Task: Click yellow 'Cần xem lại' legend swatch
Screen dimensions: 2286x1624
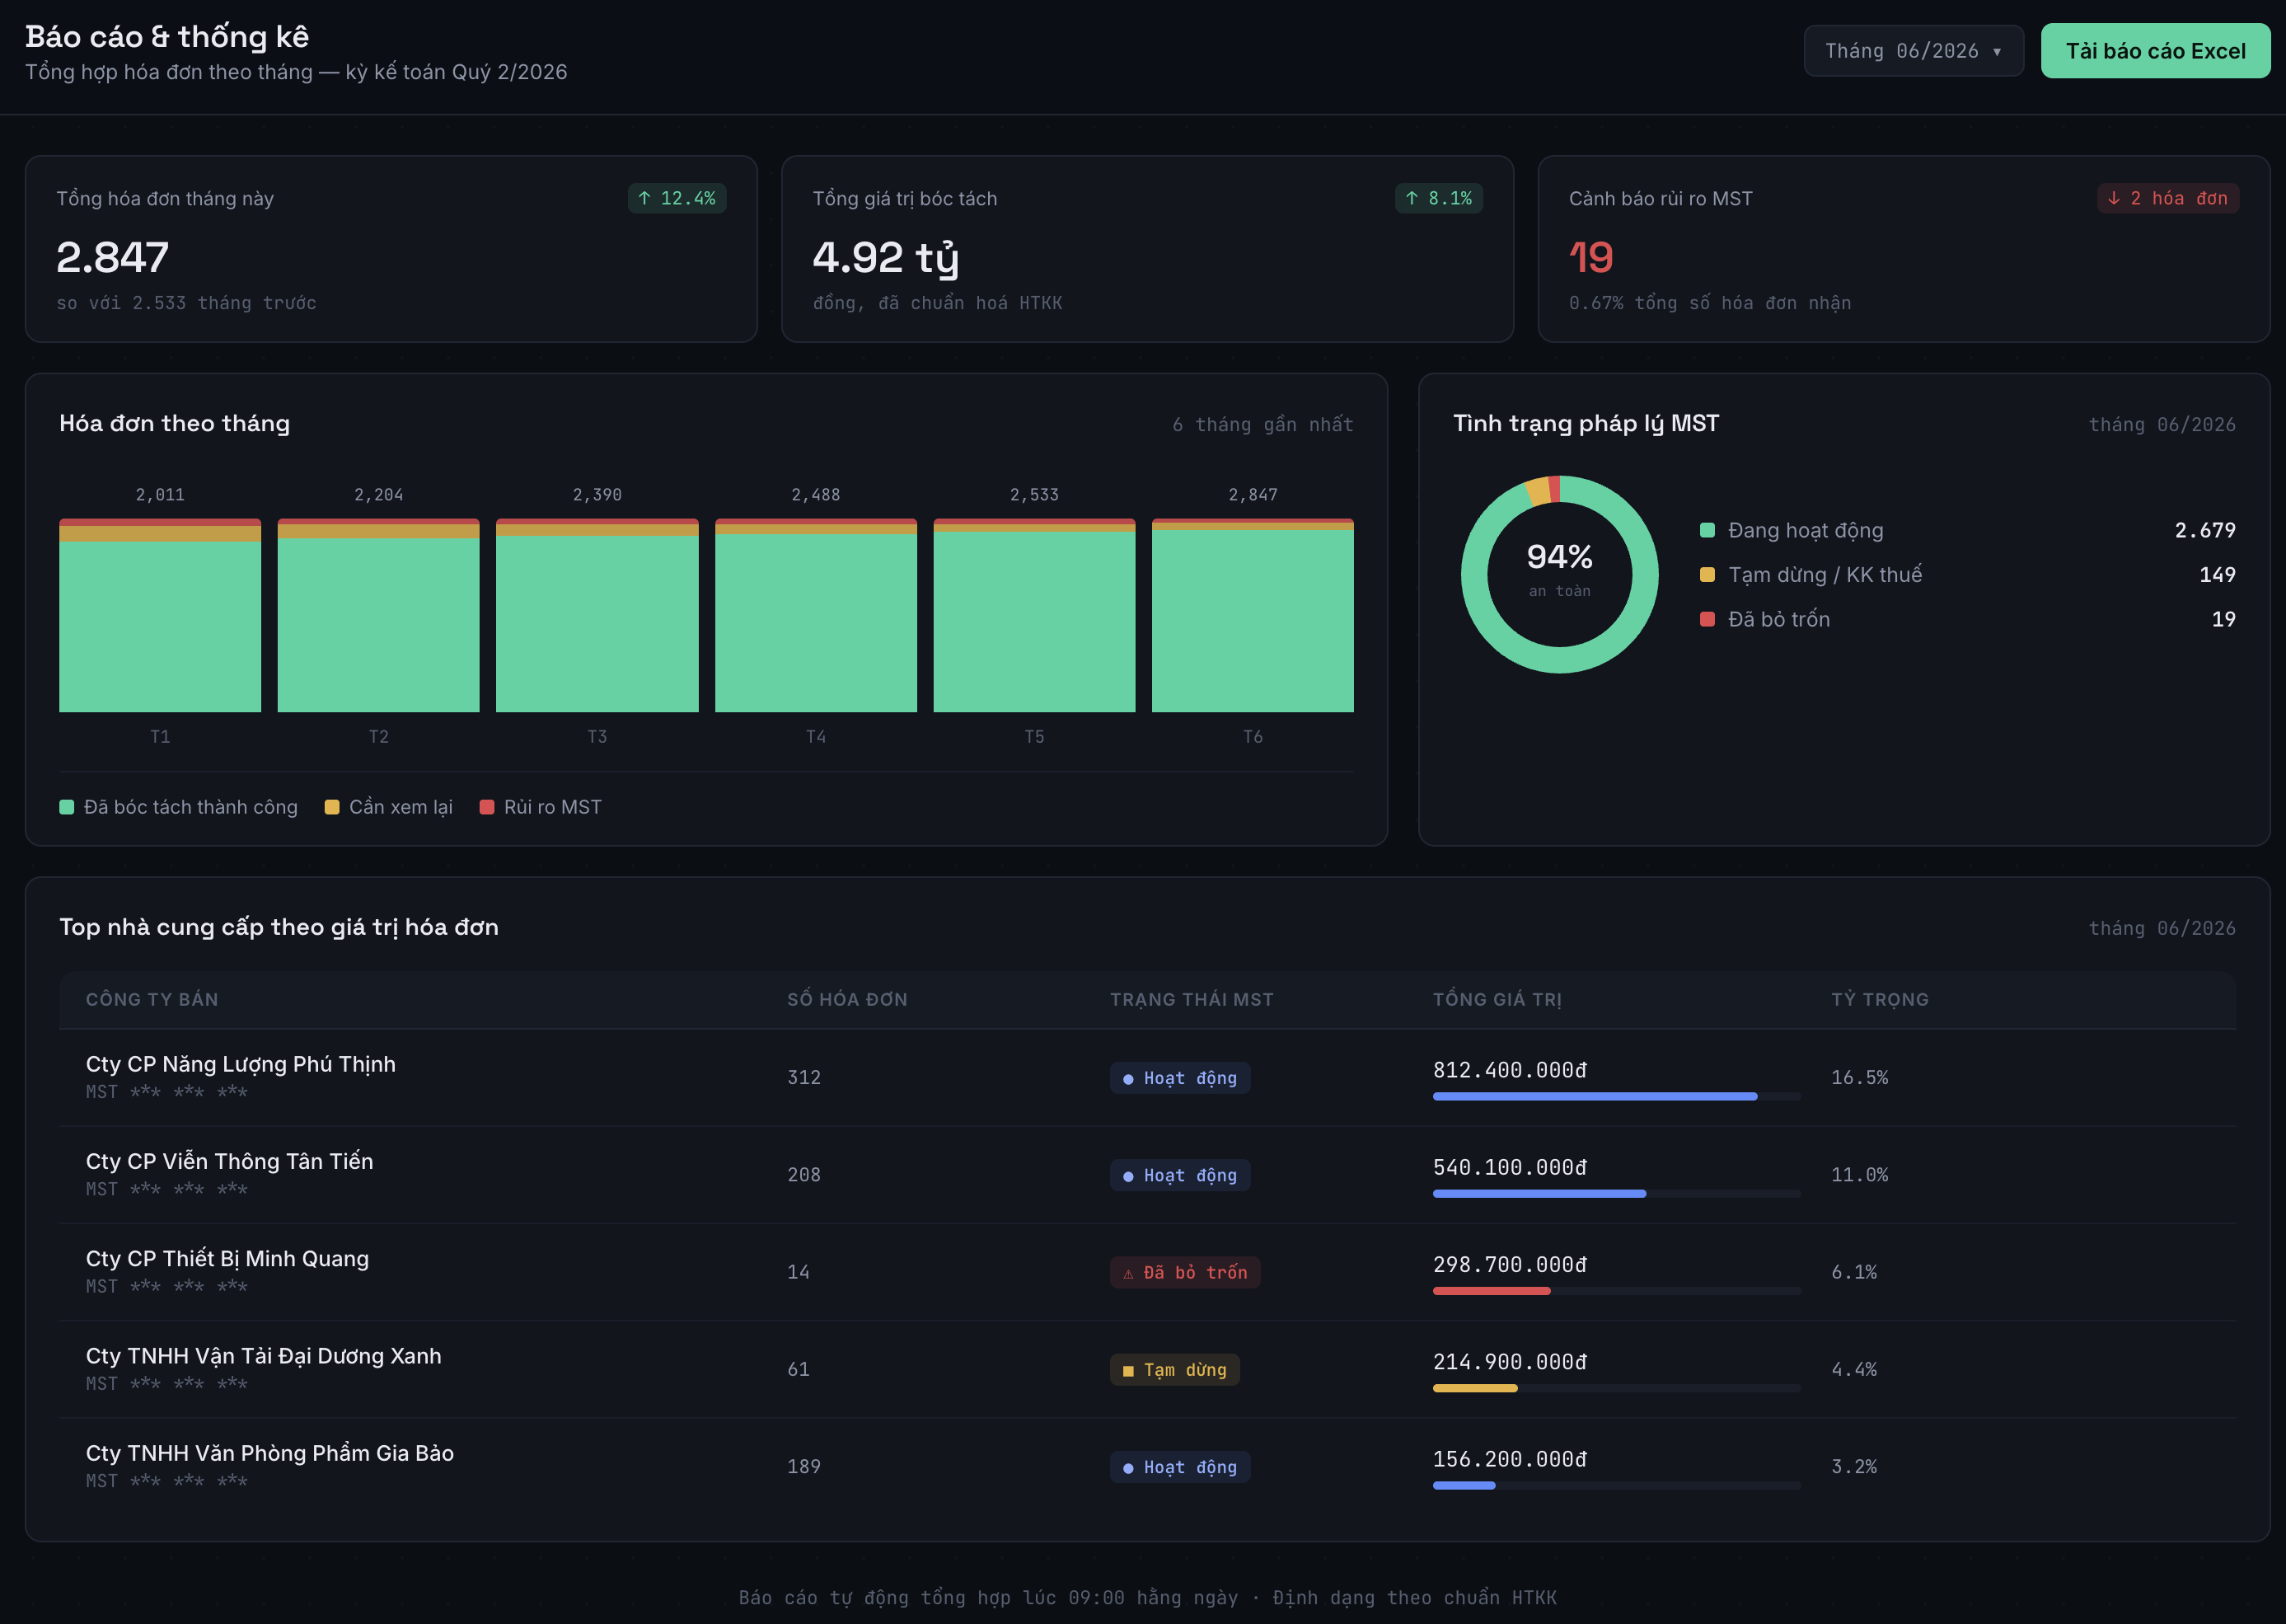Action: coord(332,807)
